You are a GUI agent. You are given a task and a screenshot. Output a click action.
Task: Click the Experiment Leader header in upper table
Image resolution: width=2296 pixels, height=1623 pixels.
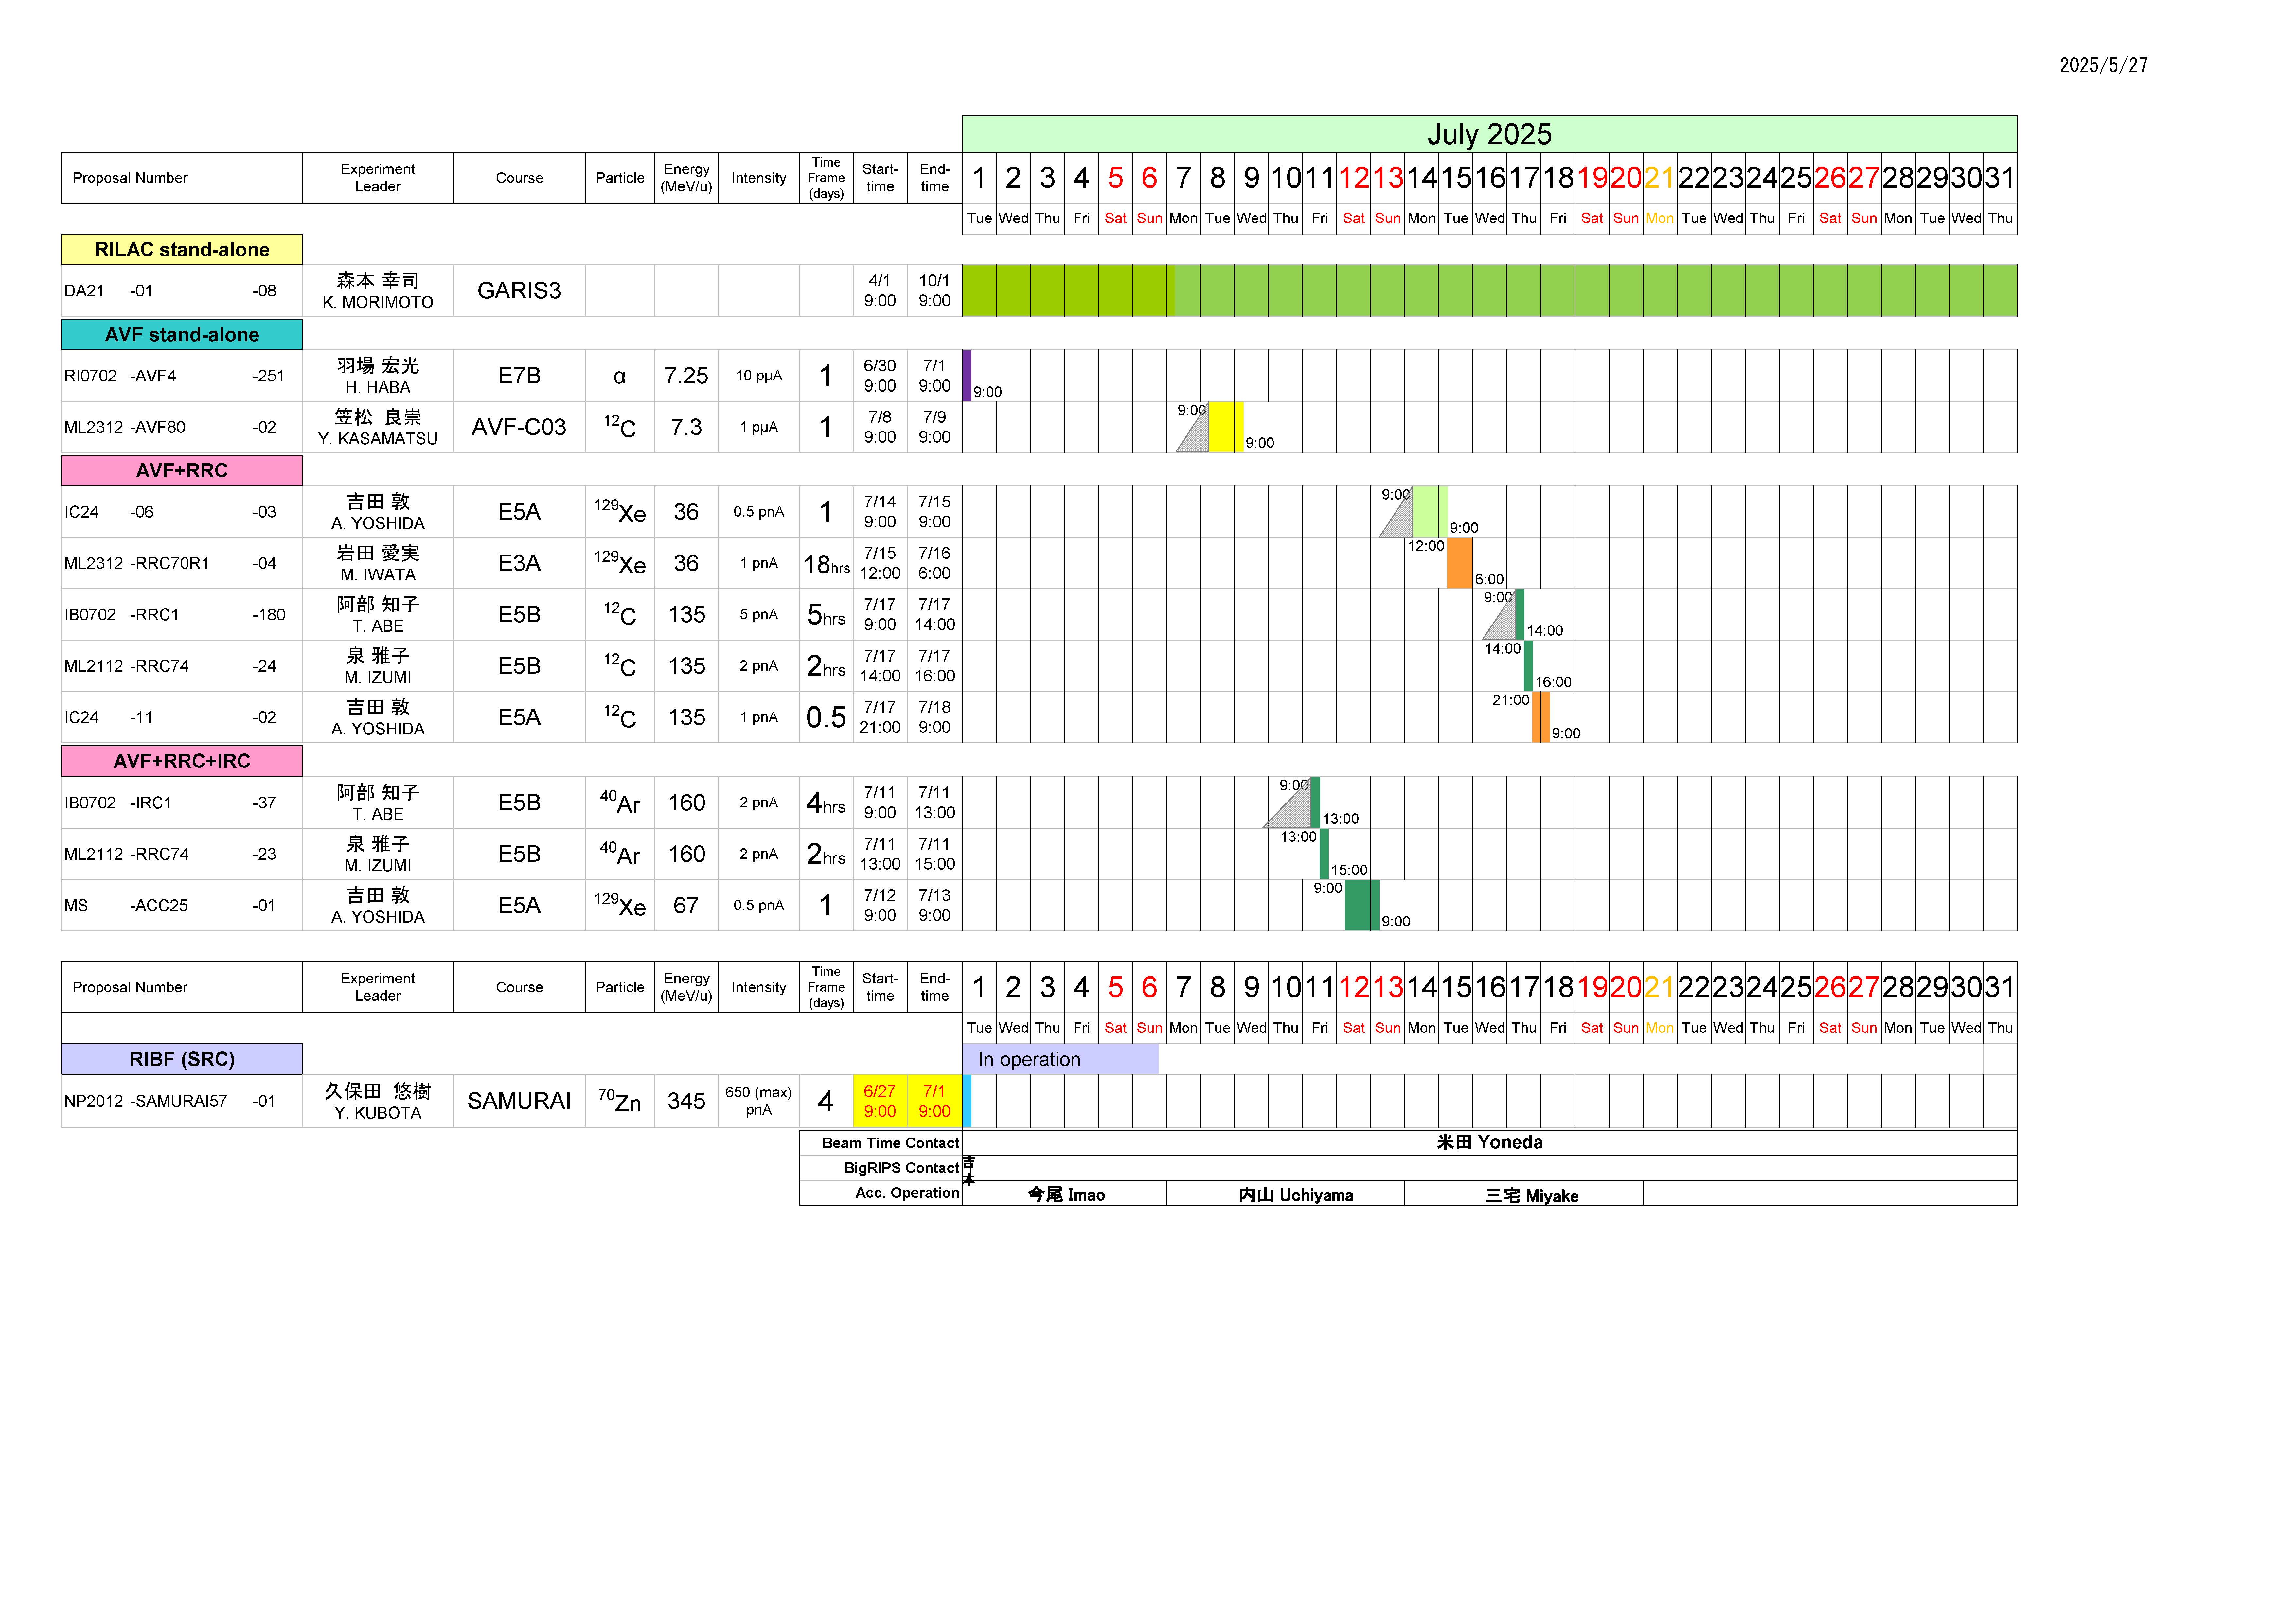pyautogui.click(x=378, y=178)
